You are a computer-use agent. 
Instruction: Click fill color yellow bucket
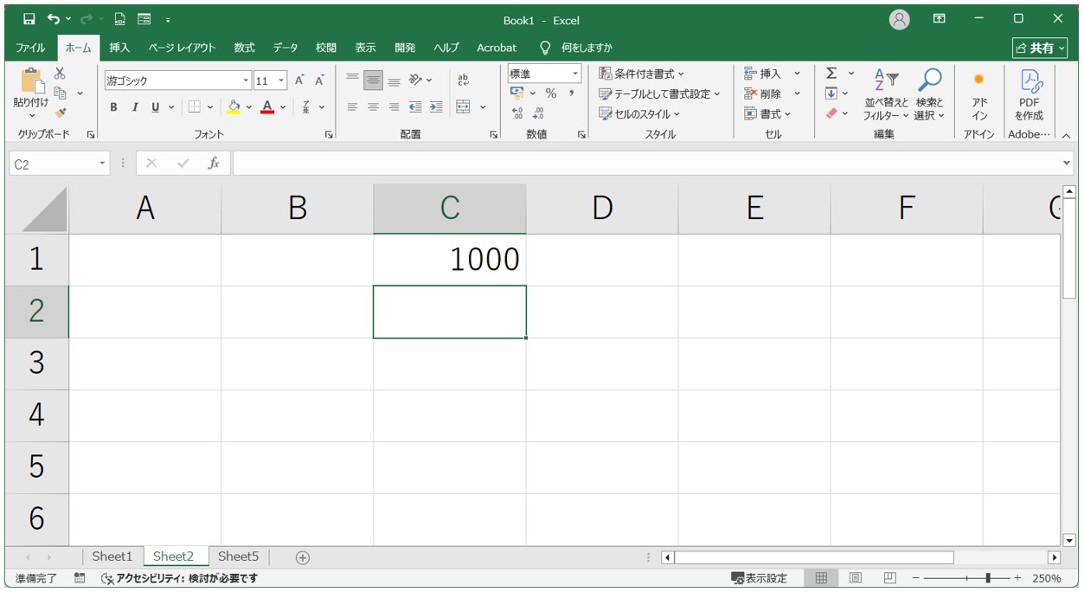(234, 107)
